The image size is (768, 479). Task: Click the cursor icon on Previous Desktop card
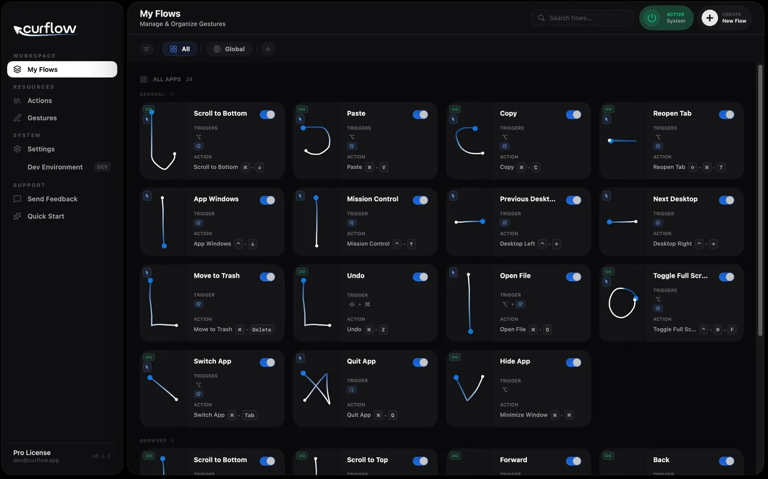click(454, 195)
